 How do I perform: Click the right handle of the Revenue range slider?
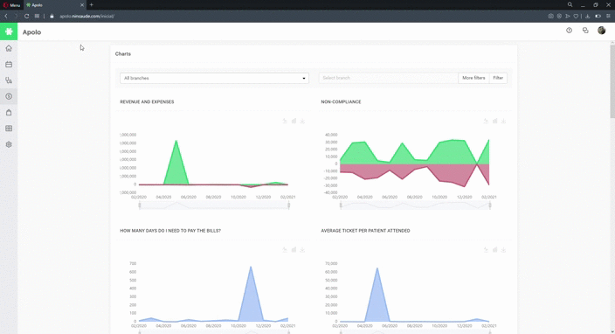288,205
